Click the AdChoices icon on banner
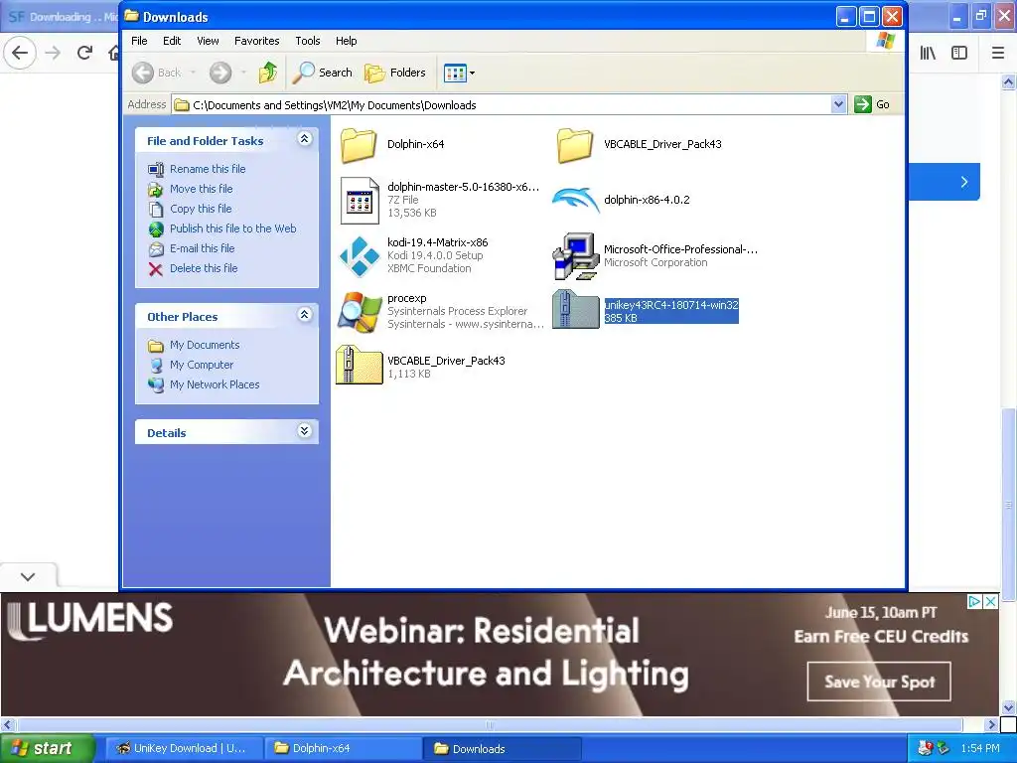1017x763 pixels. [974, 601]
